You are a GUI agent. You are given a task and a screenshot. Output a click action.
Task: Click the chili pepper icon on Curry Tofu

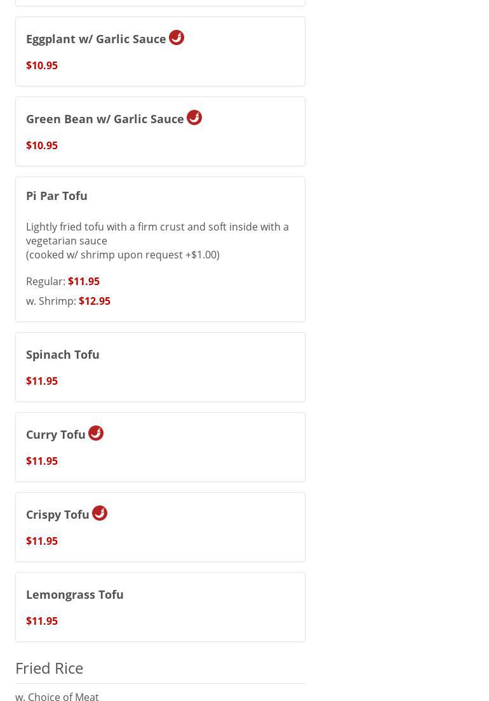pyautogui.click(x=96, y=433)
